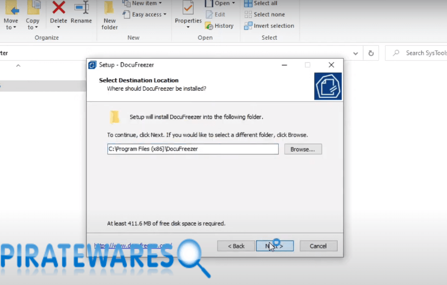Click the destination folder path field
The width and height of the screenshot is (447, 285).
(x=193, y=149)
